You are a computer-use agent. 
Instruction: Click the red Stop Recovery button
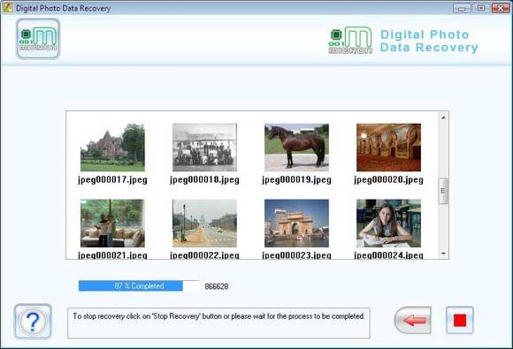point(460,320)
